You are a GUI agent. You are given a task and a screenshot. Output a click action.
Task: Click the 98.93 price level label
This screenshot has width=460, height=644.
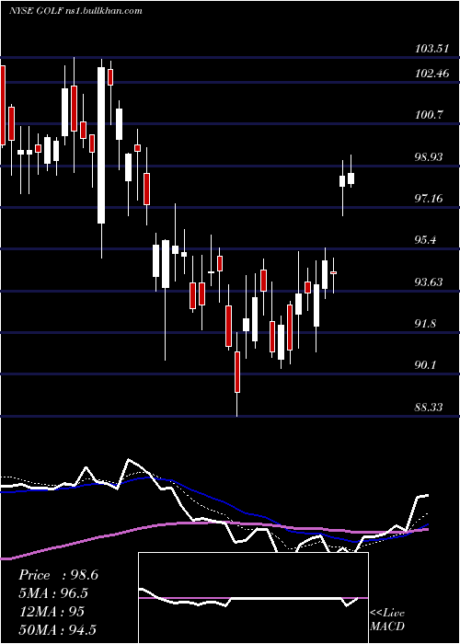[x=429, y=157]
